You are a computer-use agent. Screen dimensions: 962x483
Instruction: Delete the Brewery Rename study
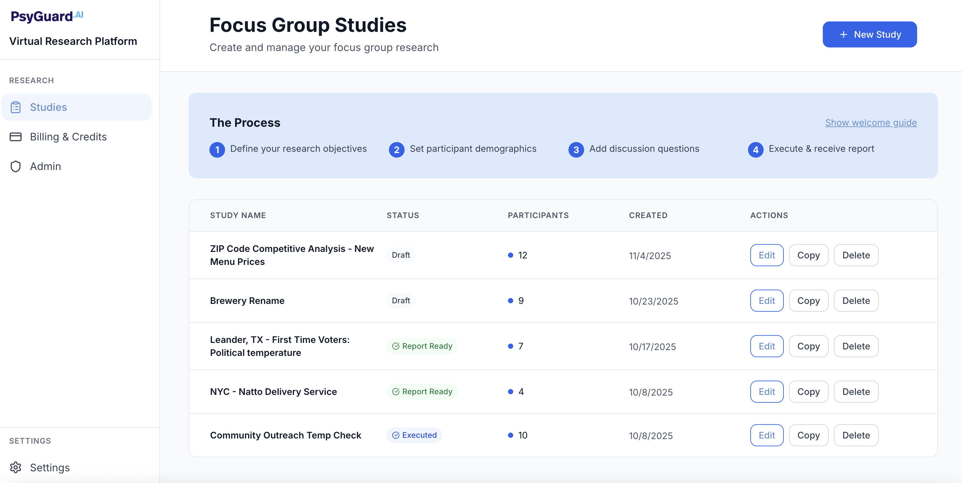[x=856, y=300]
